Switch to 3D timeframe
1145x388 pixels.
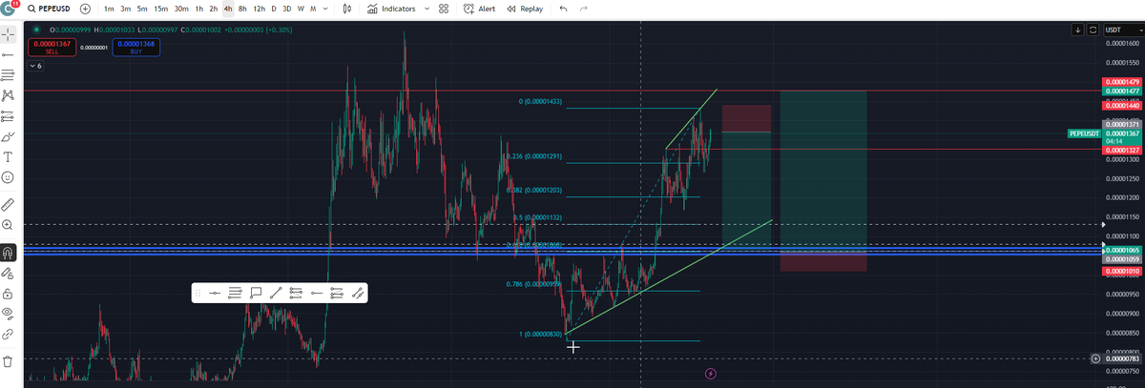(x=287, y=9)
